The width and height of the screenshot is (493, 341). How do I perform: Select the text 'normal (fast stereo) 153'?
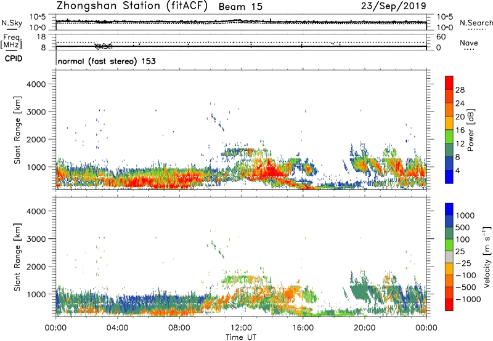click(107, 61)
